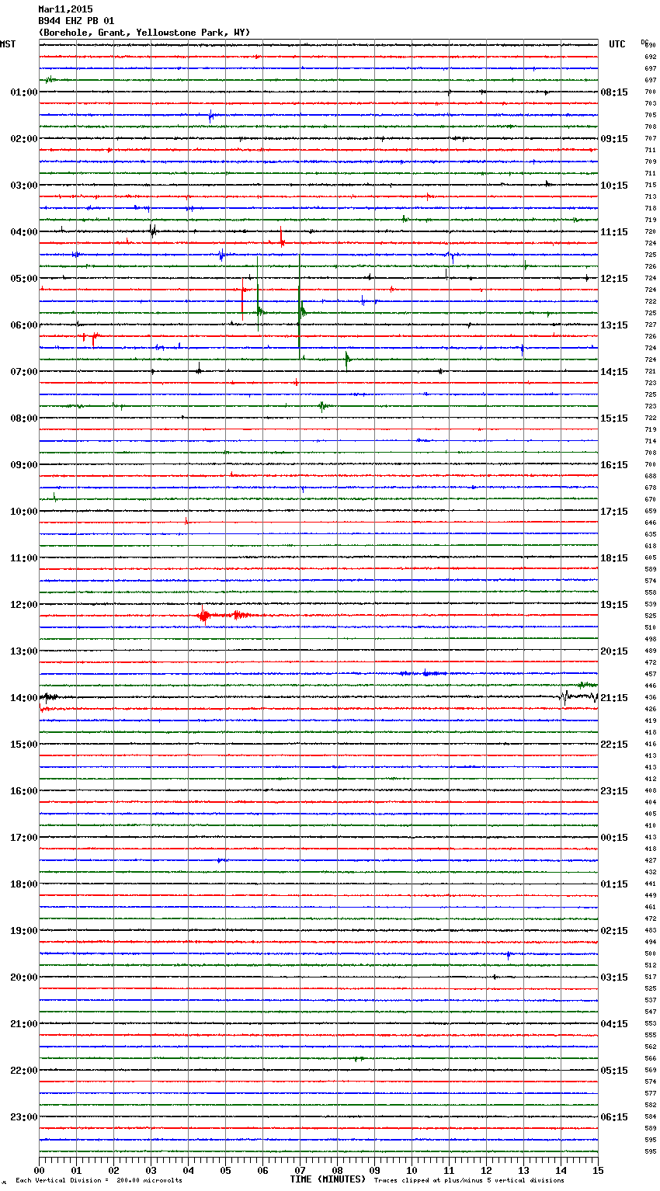The height and width of the screenshot is (1191, 660).
Task: Click the 07 tick on the bottom minutes axis
Action: click(x=300, y=1170)
